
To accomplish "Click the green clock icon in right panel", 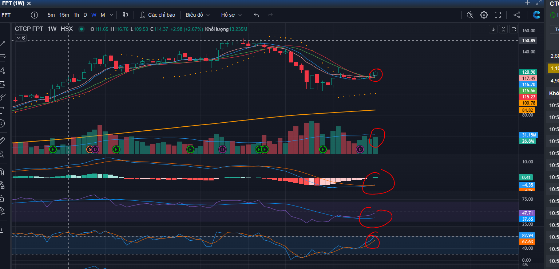I will (553, 15).
